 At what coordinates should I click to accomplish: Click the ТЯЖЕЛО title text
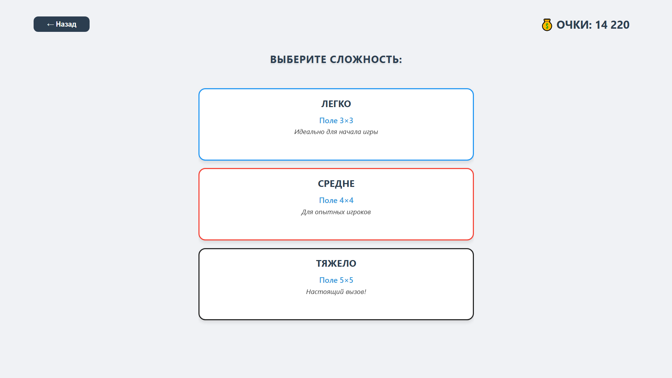point(336,264)
